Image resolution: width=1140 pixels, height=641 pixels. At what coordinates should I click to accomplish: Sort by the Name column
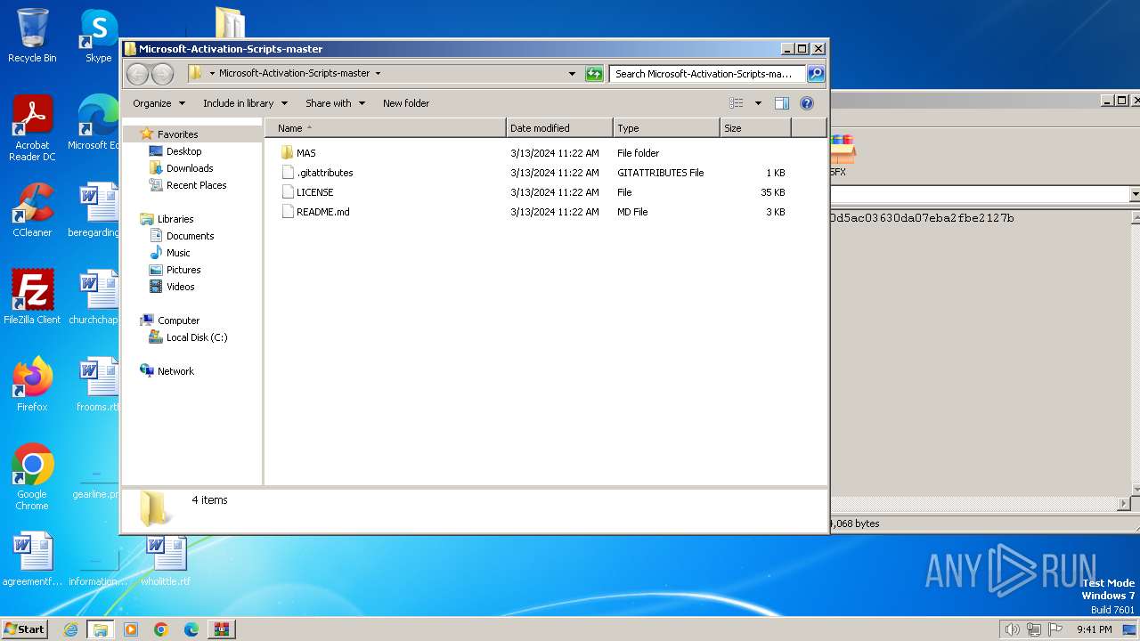tap(385, 128)
